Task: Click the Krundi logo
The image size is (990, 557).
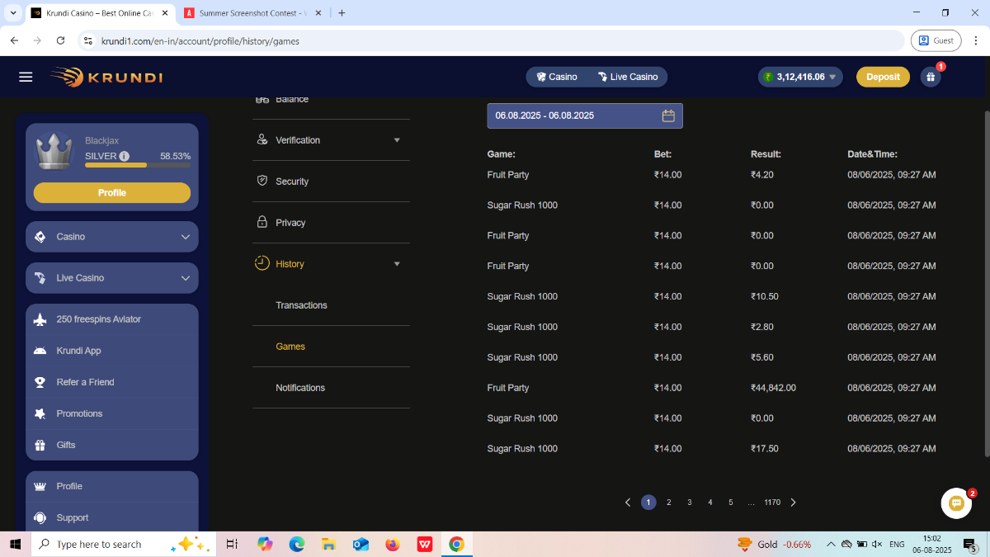Action: coord(106,77)
